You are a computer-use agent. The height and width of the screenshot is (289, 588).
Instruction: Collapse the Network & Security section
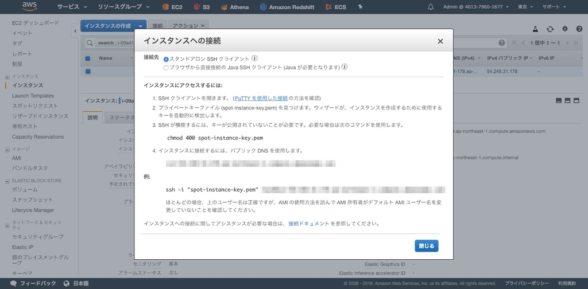7,226
